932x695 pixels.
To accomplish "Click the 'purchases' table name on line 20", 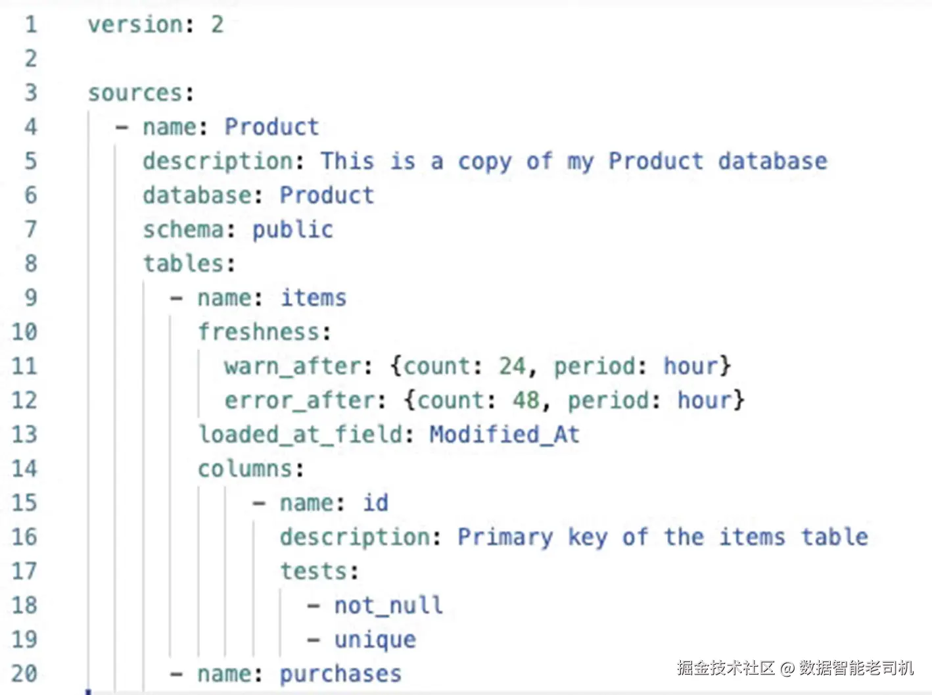I will [340, 674].
